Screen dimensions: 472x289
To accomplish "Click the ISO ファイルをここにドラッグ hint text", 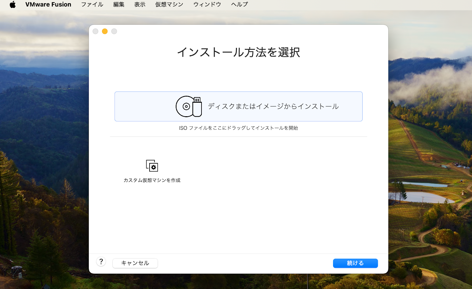I will coord(238,128).
